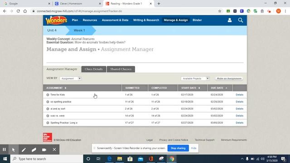
Task: Open Chrome profile avatar M
Action: click(278, 11)
